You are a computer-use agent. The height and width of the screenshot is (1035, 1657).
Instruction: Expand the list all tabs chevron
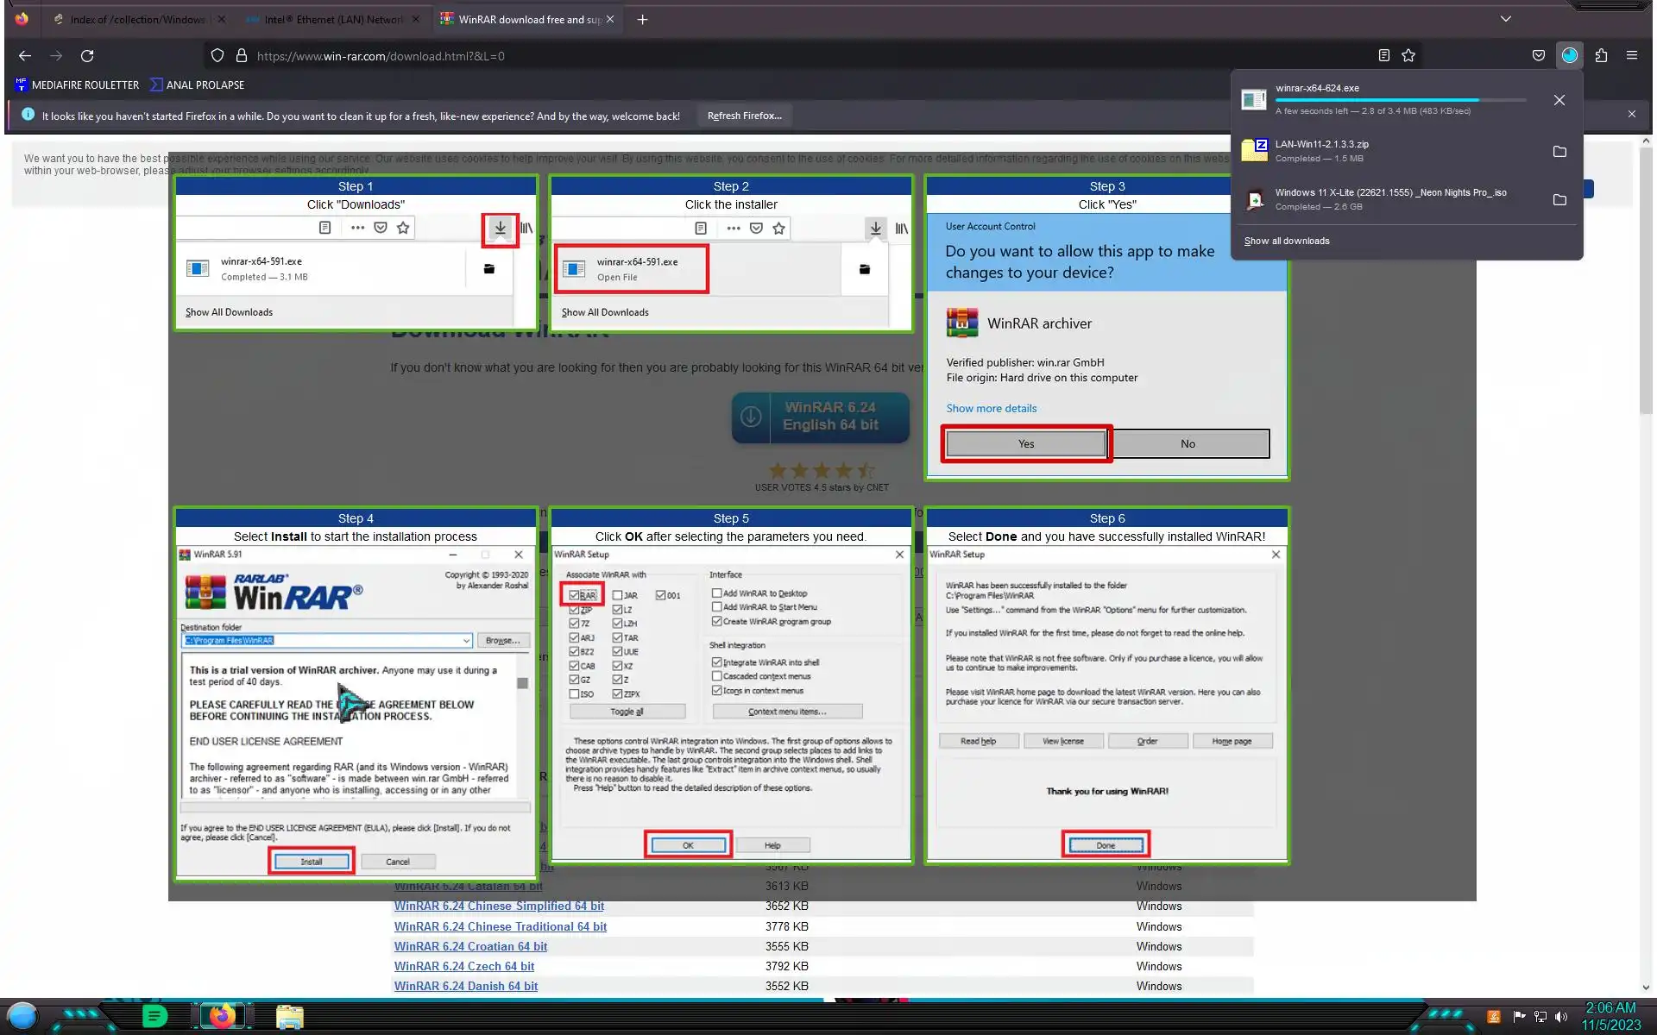point(1505,19)
